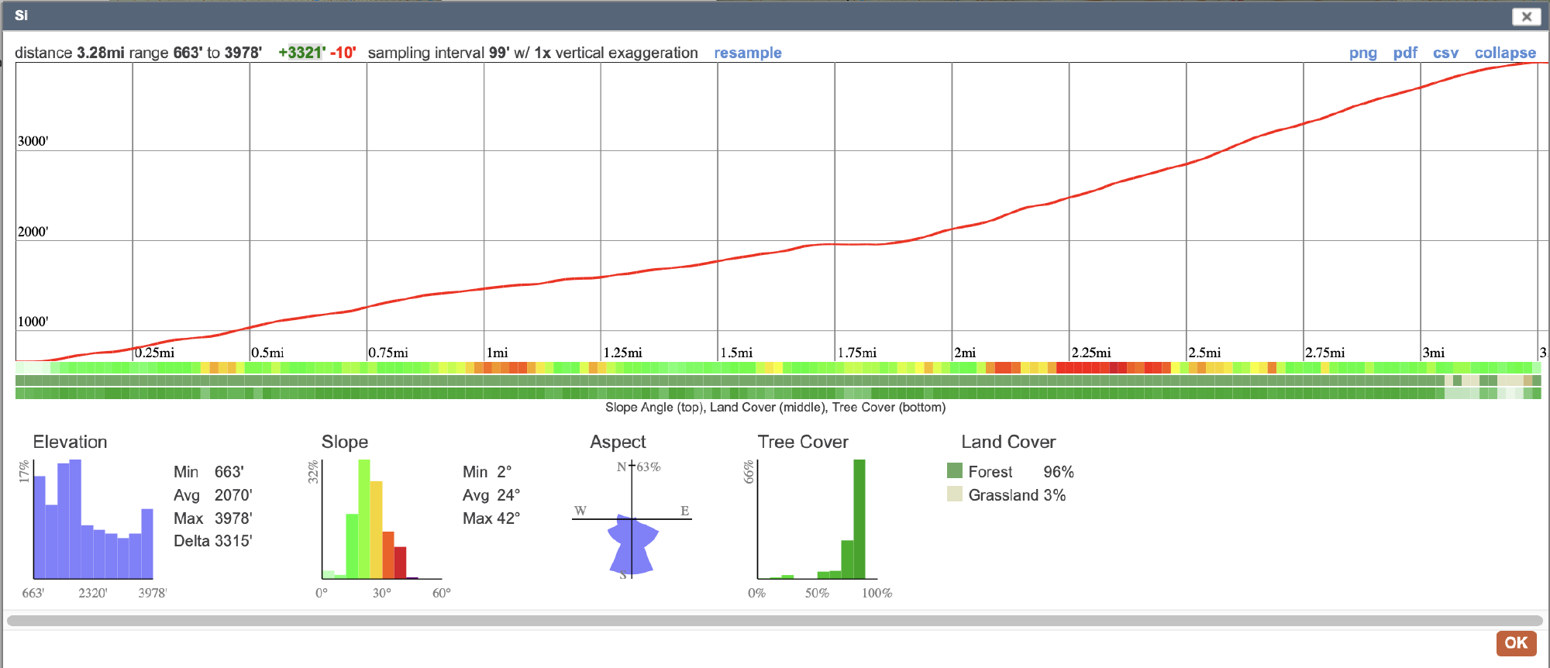
Task: Download the profile as csv
Action: point(1445,53)
